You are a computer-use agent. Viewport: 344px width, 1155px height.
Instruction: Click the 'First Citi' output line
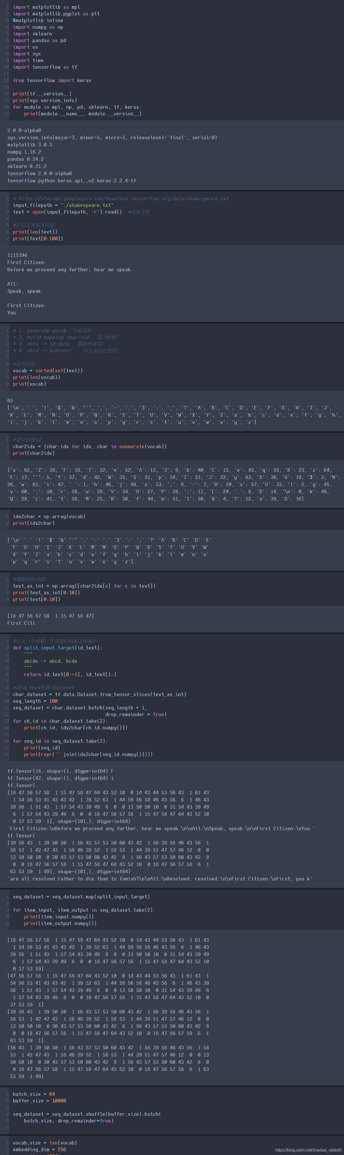click(x=21, y=623)
